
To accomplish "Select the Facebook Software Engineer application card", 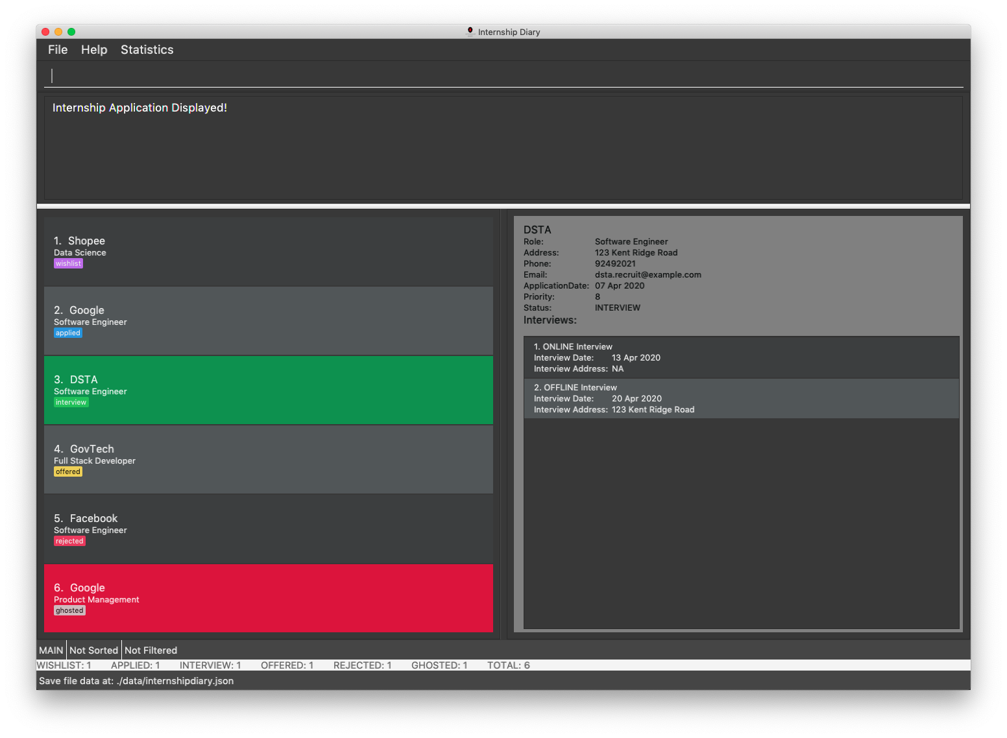I will pyautogui.click(x=269, y=529).
